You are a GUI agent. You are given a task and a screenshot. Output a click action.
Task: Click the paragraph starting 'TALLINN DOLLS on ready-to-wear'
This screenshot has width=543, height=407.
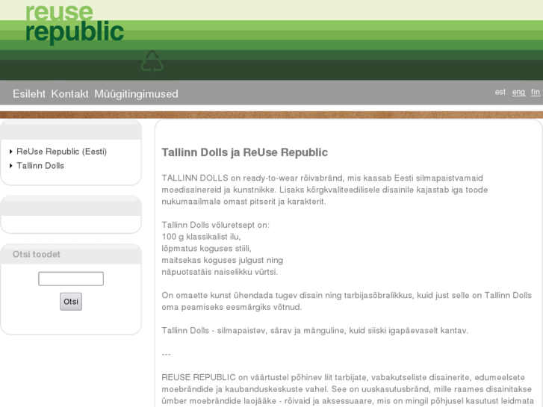(324, 190)
